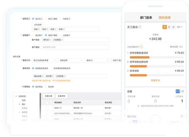Viewport: 189px width, 137px height.
Task: Switch to 我的报表 tab
Action: [165, 18]
